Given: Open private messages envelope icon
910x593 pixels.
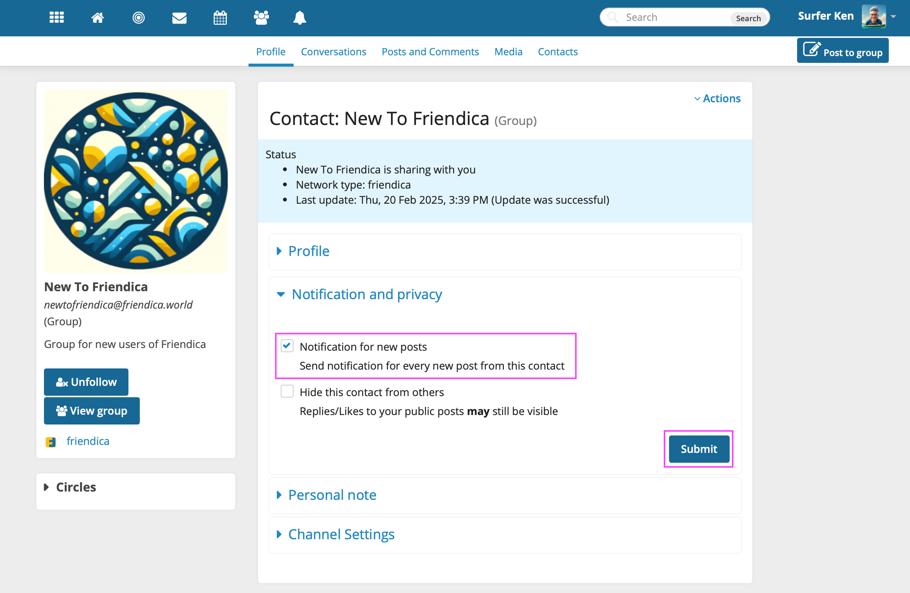Looking at the screenshot, I should [x=179, y=17].
